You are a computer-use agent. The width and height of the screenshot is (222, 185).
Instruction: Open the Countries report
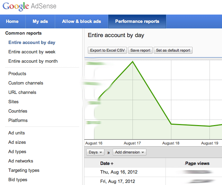click(x=18, y=111)
